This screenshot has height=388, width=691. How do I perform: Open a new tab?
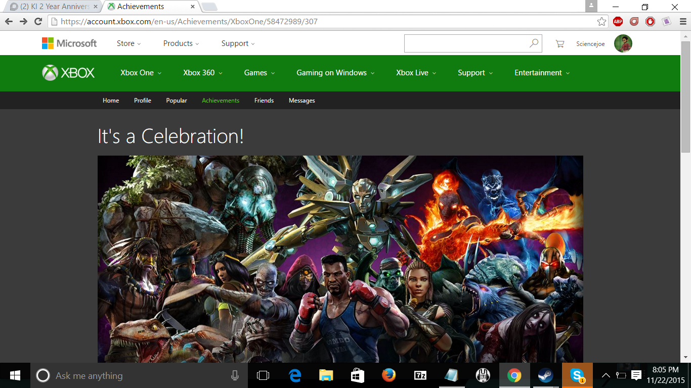click(209, 7)
